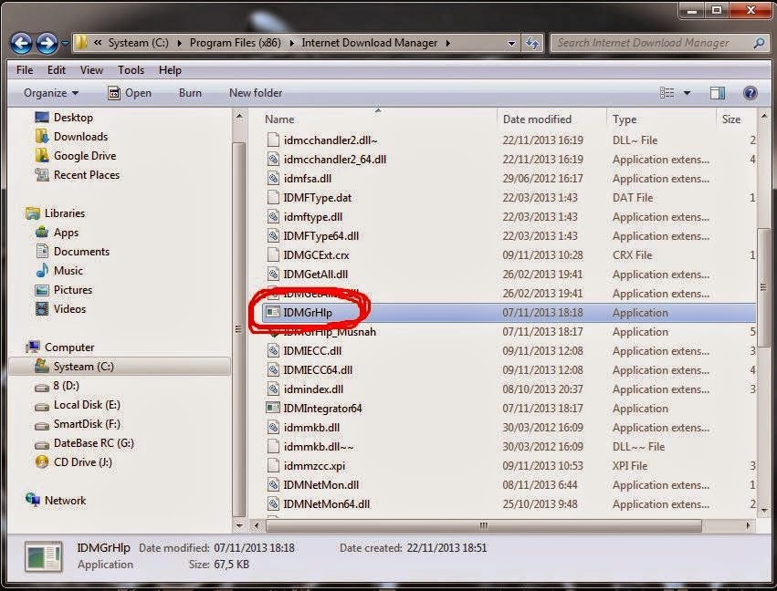Viewport: 777px width, 591px height.
Task: Click the navigation pane scroll down arrow
Action: [x=239, y=525]
